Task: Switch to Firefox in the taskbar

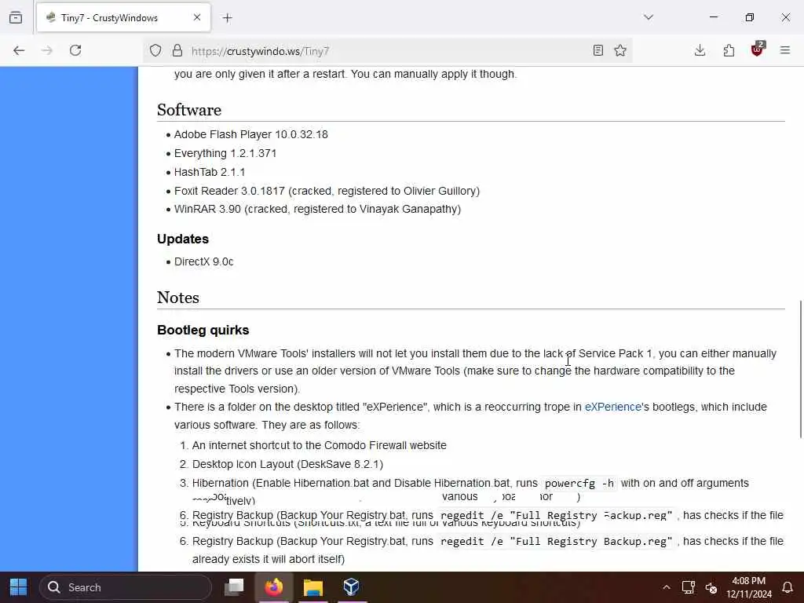Action: click(274, 587)
